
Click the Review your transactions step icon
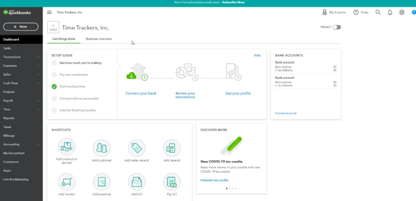[x=187, y=72]
